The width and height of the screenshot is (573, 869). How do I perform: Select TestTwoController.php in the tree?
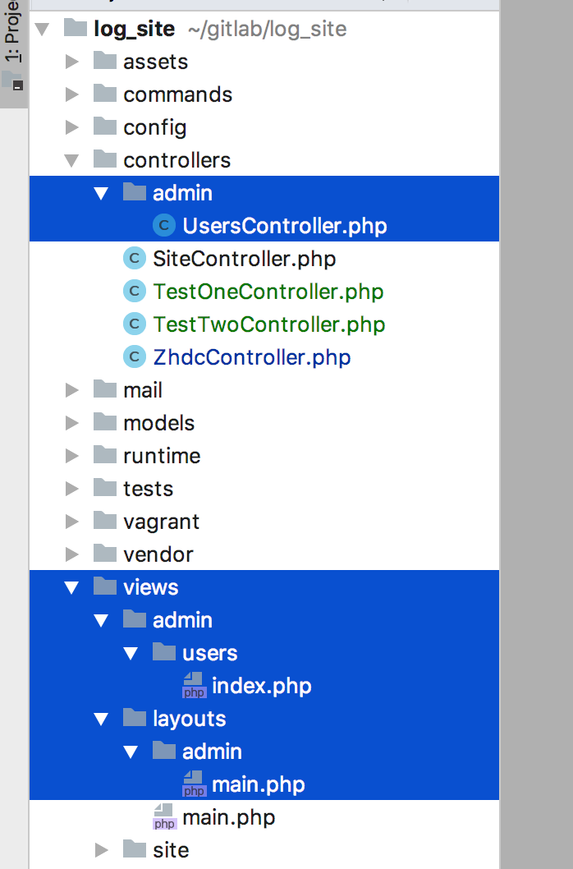point(268,324)
